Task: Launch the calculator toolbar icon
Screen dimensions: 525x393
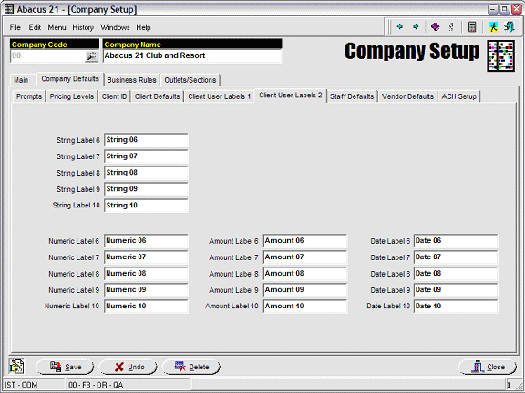Action: [x=472, y=26]
